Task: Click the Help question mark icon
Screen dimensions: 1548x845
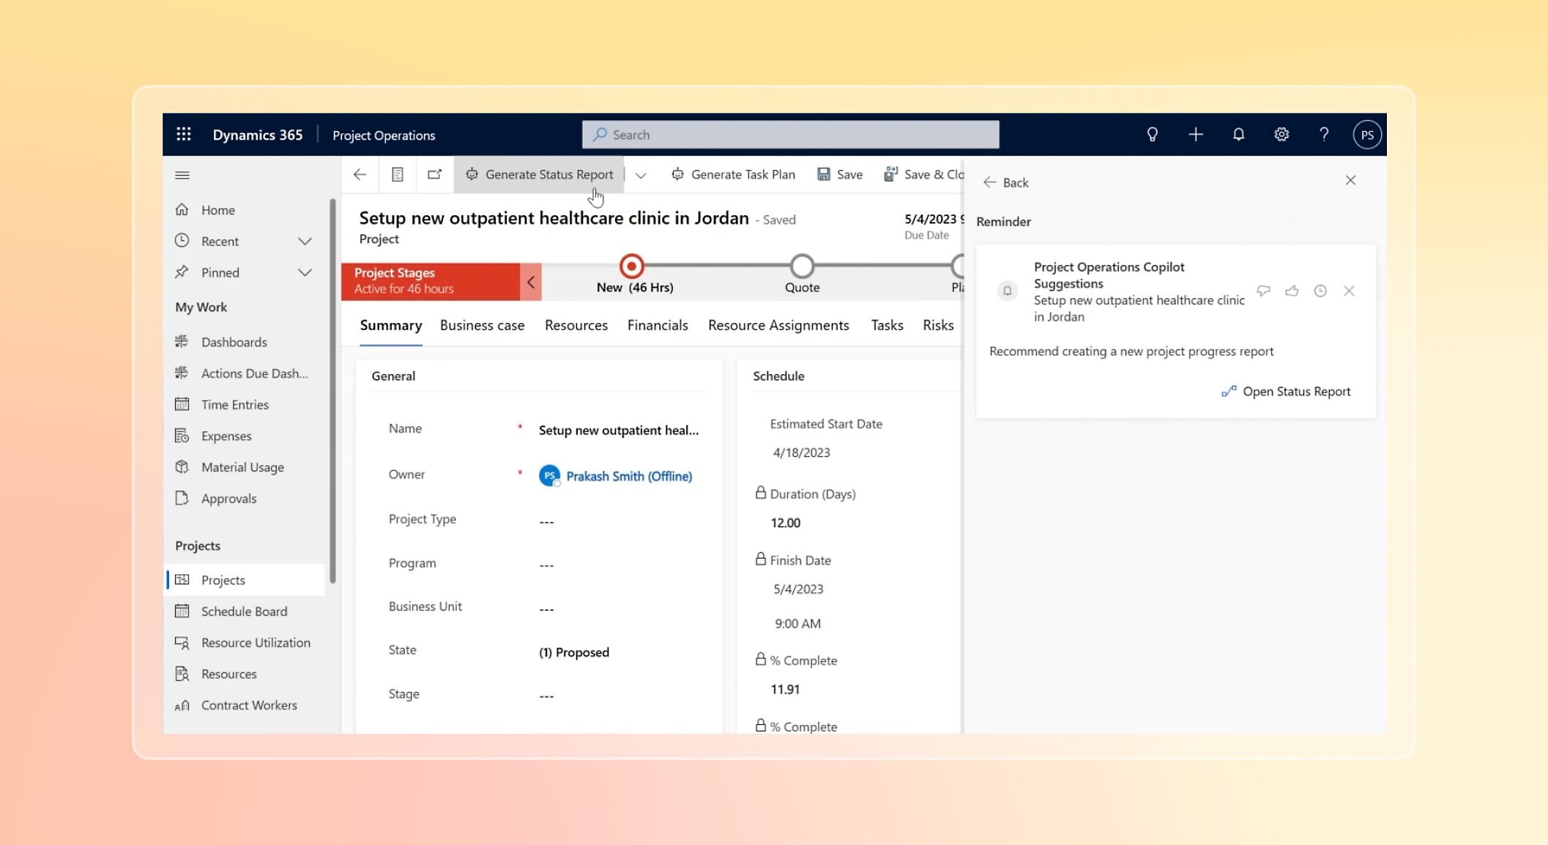Action: click(1323, 134)
